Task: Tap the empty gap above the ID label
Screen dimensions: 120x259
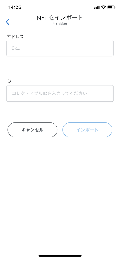Action: coord(60,68)
